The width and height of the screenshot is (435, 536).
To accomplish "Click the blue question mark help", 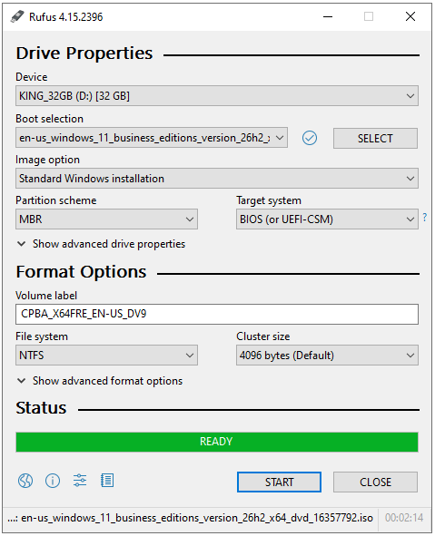I will pos(425,217).
